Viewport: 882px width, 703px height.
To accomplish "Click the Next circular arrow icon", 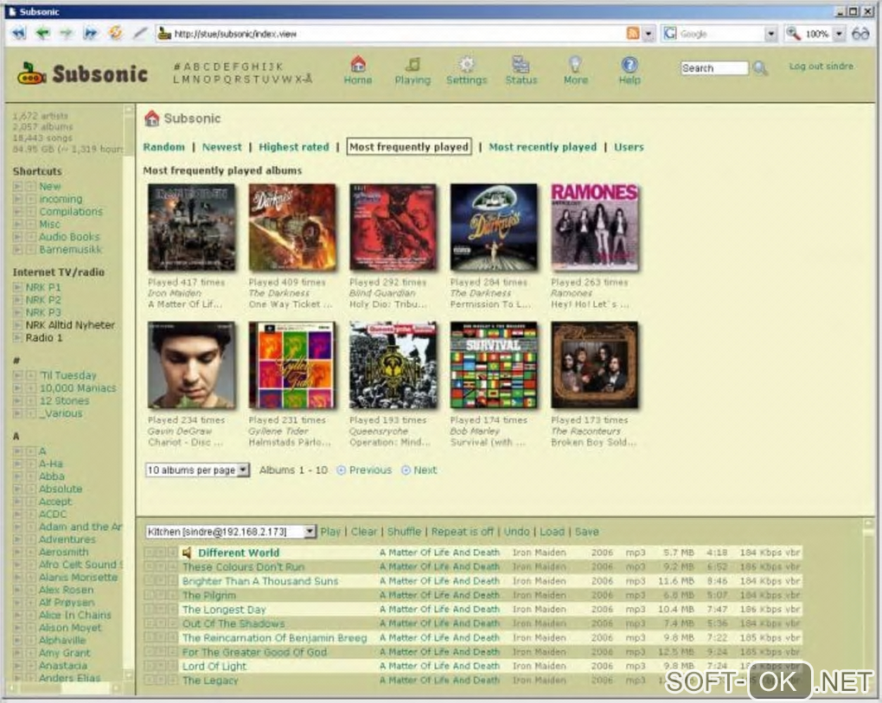I will (x=406, y=470).
